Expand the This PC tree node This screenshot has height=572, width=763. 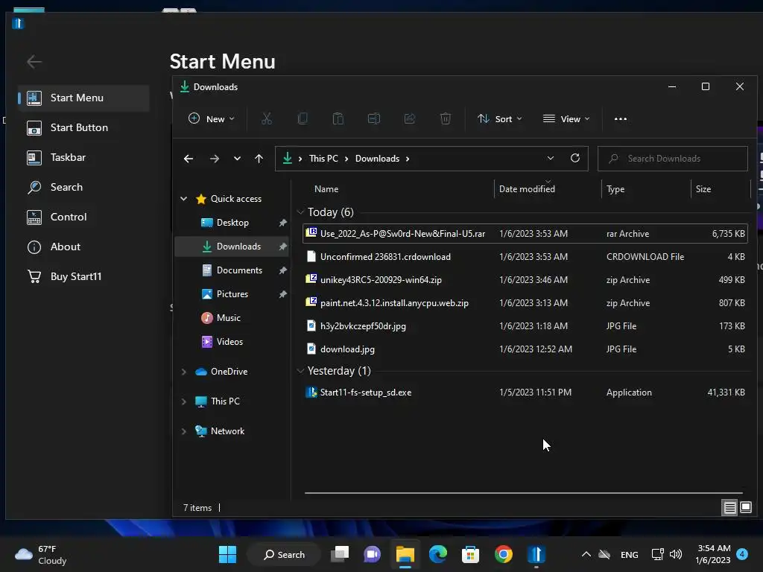pos(184,401)
